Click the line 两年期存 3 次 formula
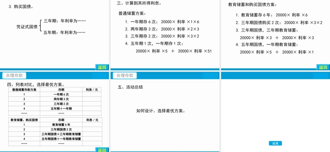 [162, 29]
